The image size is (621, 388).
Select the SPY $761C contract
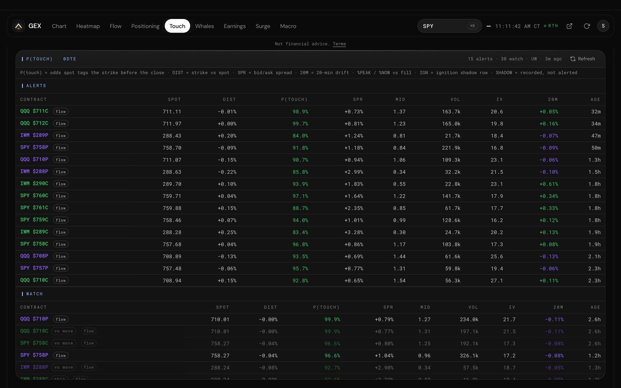tap(34, 208)
